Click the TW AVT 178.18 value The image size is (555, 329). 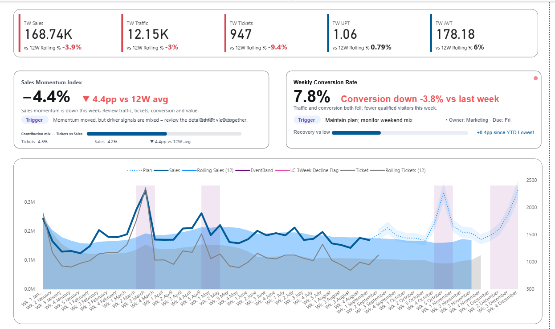455,34
